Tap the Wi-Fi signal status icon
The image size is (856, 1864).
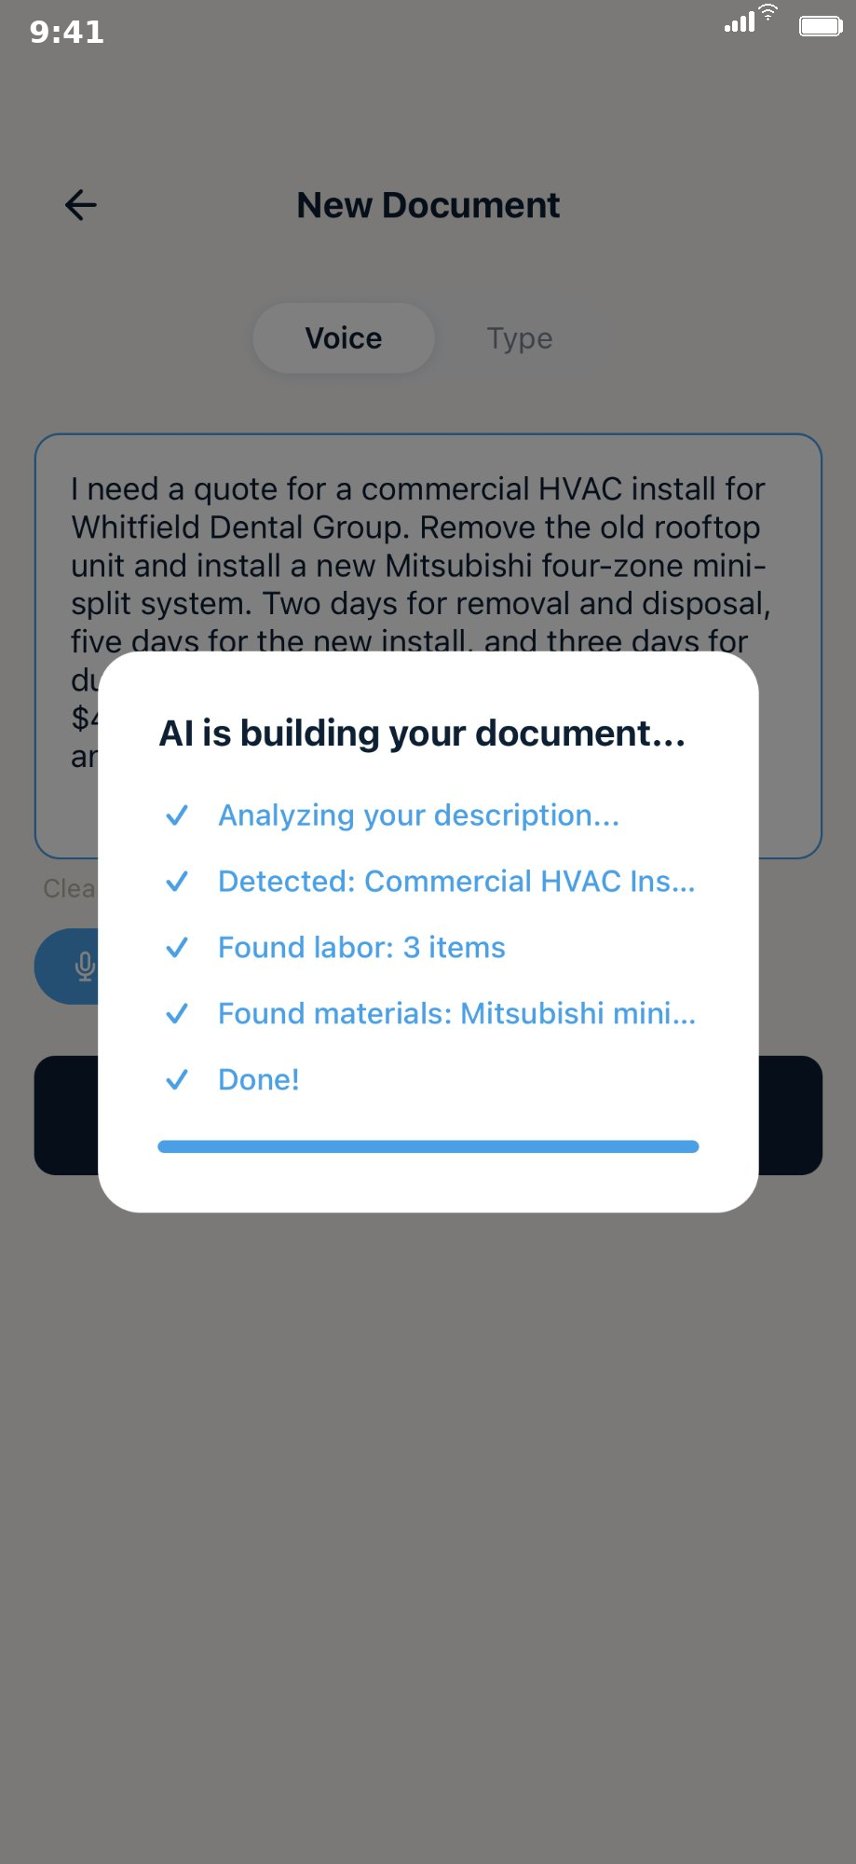[x=768, y=11]
